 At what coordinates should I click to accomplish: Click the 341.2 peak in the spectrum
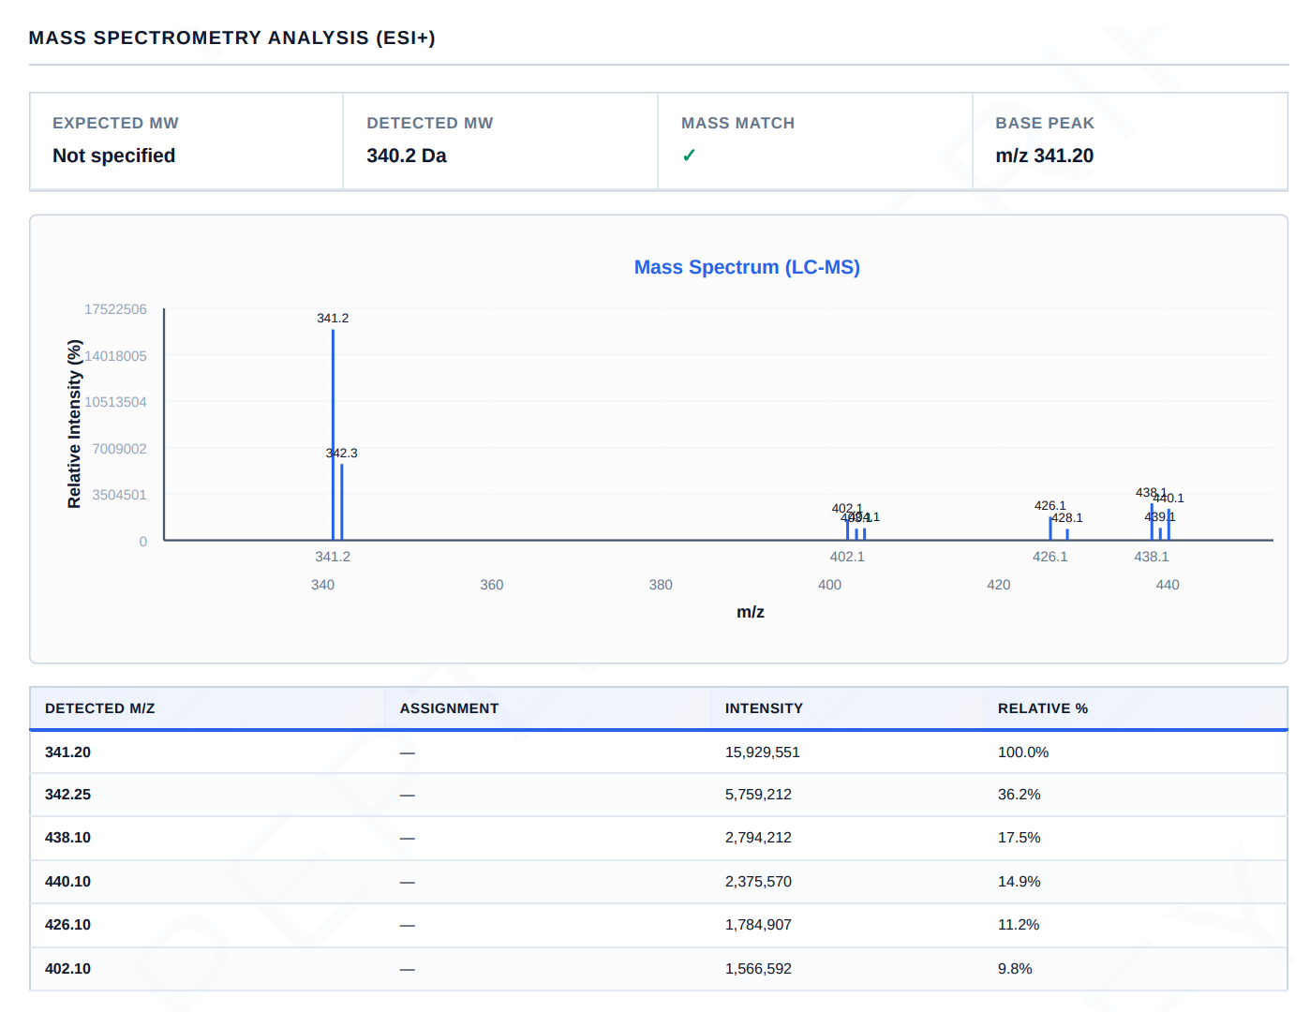[333, 434]
